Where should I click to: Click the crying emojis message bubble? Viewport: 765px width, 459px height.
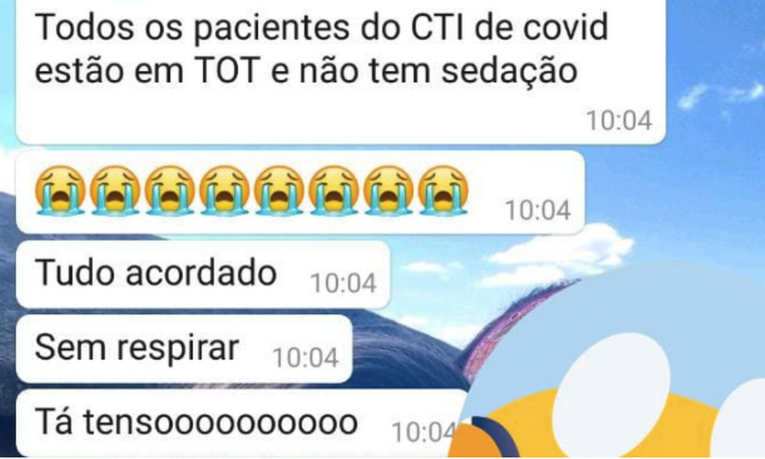[300, 192]
